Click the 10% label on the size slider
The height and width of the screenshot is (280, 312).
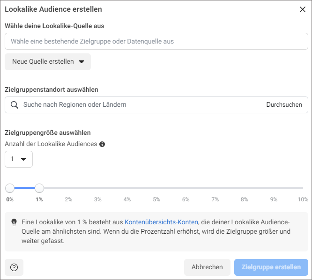[303, 199]
